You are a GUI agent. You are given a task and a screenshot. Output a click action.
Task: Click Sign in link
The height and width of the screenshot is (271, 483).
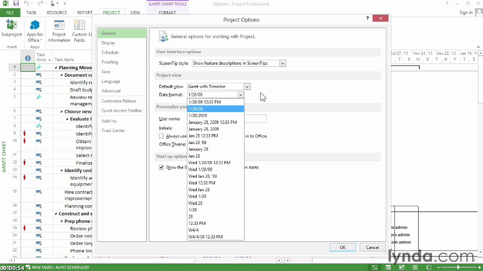coord(466,12)
